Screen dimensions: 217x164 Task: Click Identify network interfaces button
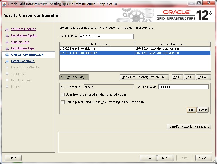coord(189,126)
